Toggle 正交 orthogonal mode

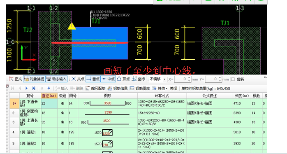(16, 79)
